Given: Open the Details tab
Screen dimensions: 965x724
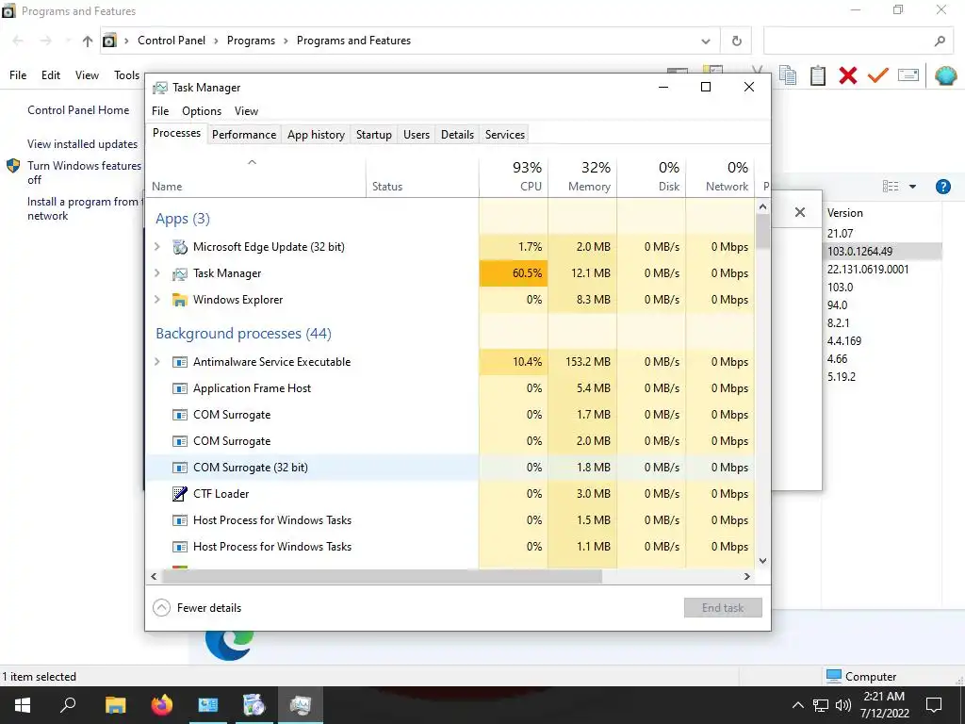Looking at the screenshot, I should click(x=457, y=134).
